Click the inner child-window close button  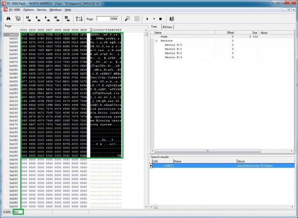click(x=294, y=10)
